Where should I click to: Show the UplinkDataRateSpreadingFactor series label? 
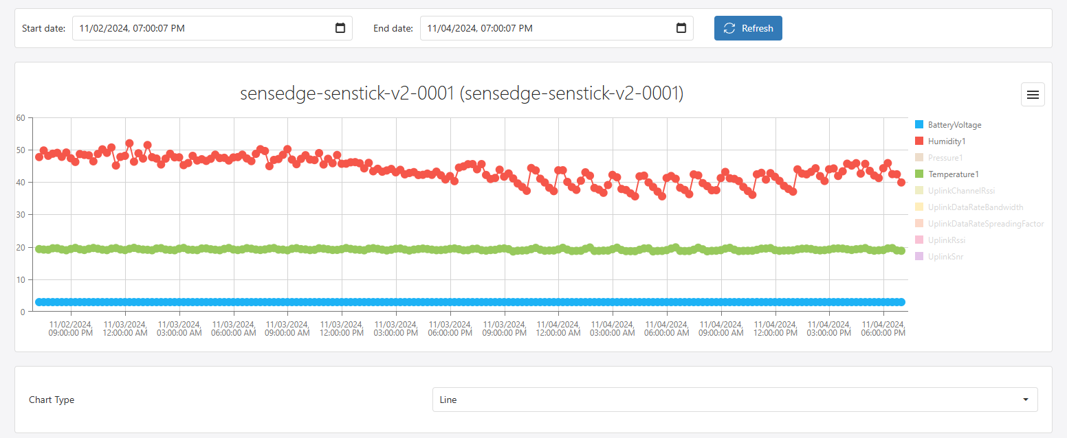point(986,224)
